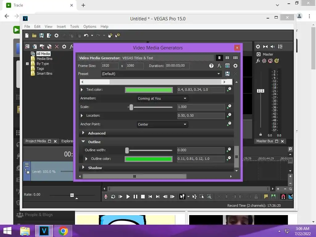Open the plug-in chain fx icon in dialog
The height and width of the screenshot is (237, 316).
click(219, 66)
